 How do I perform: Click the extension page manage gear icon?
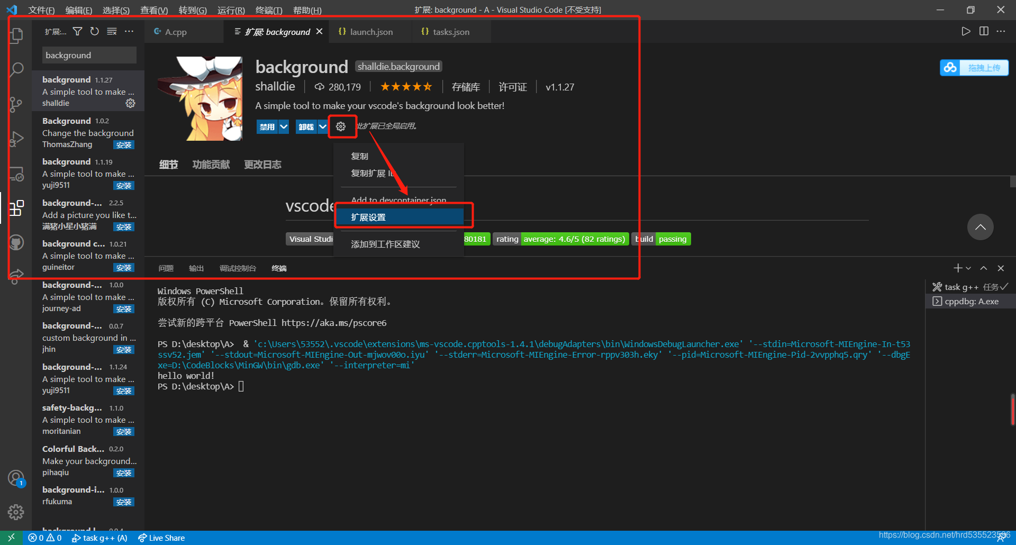tap(341, 126)
